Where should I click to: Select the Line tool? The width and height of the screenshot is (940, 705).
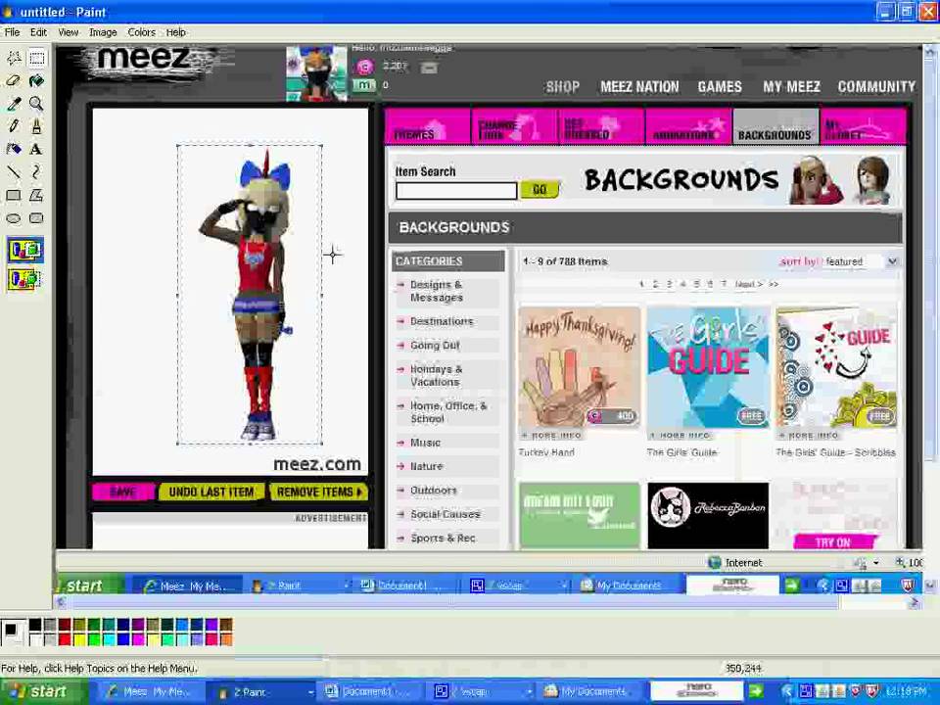14,172
